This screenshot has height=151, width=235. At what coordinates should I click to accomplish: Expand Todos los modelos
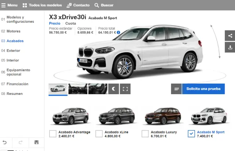click(x=42, y=5)
